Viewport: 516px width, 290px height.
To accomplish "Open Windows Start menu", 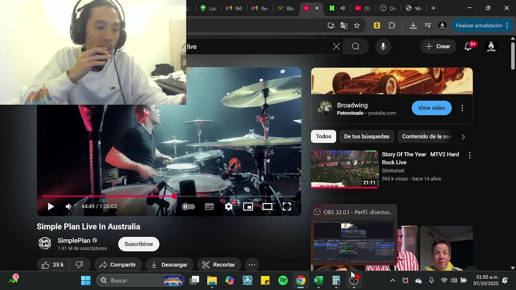I will coord(86,280).
